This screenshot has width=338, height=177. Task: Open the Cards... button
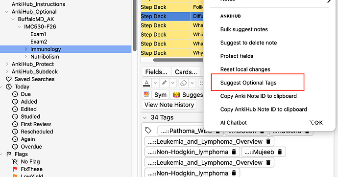pos(186,72)
